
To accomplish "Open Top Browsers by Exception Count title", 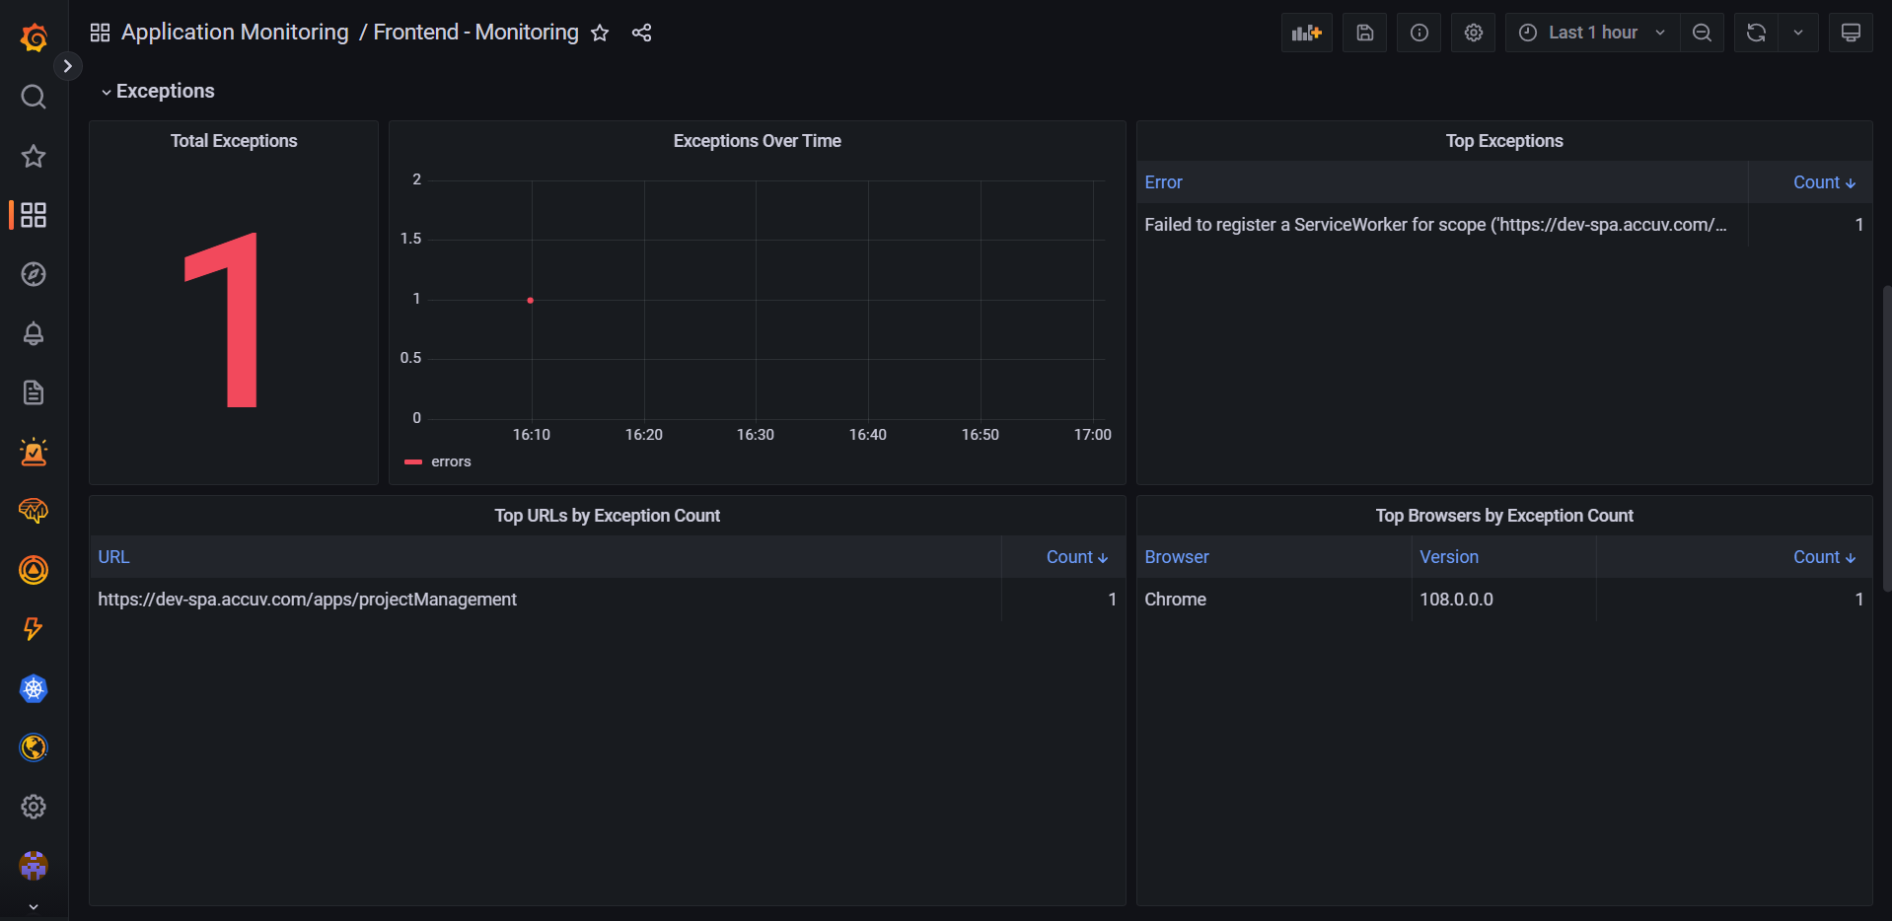I will tap(1504, 516).
